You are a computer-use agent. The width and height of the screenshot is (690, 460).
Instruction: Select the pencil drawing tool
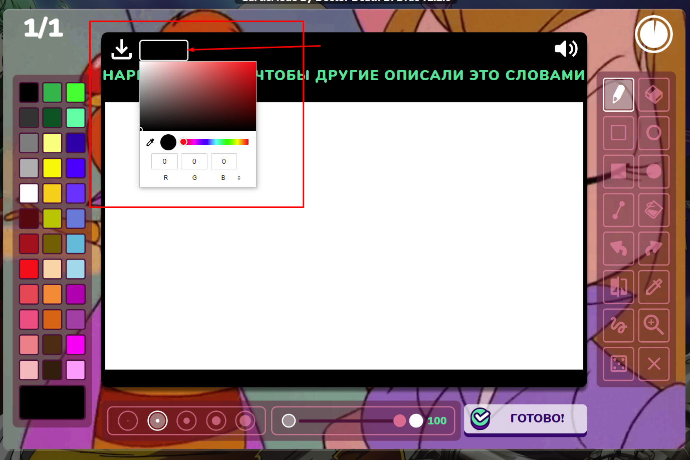[618, 95]
